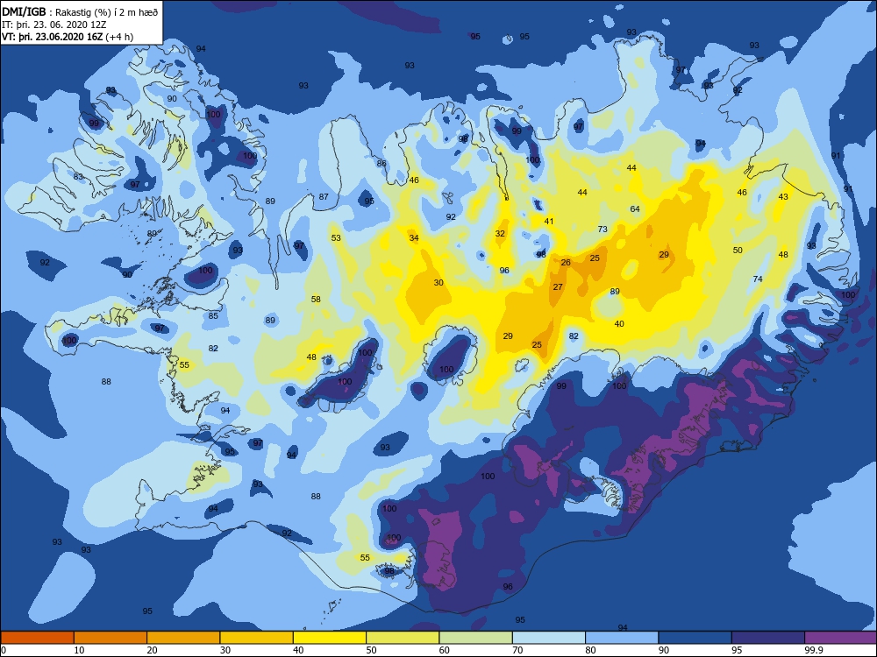Click the 60–70 pale green legend swatch
877x657 pixels.
click(476, 638)
